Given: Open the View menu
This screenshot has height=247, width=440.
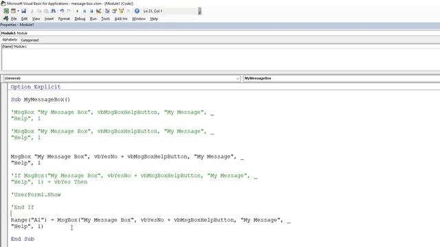Looking at the screenshot, I should pos(36,19).
